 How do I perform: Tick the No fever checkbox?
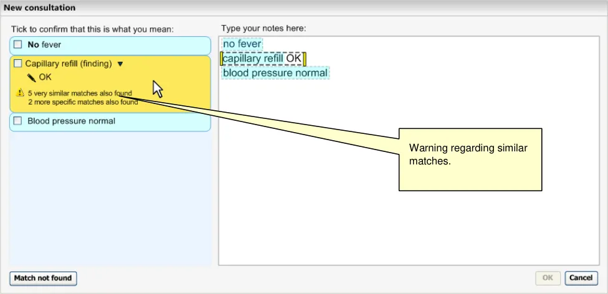pos(18,45)
